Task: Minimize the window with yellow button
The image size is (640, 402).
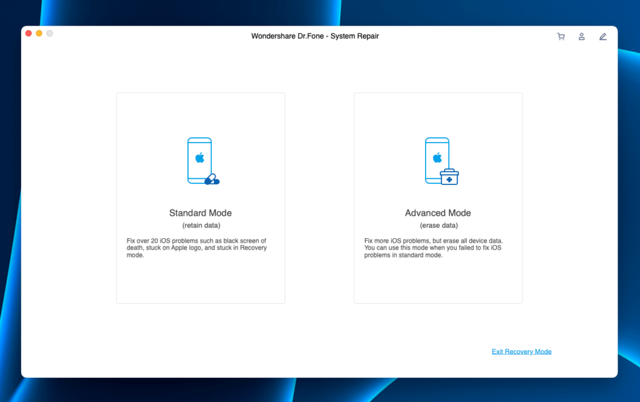Action: (39, 34)
